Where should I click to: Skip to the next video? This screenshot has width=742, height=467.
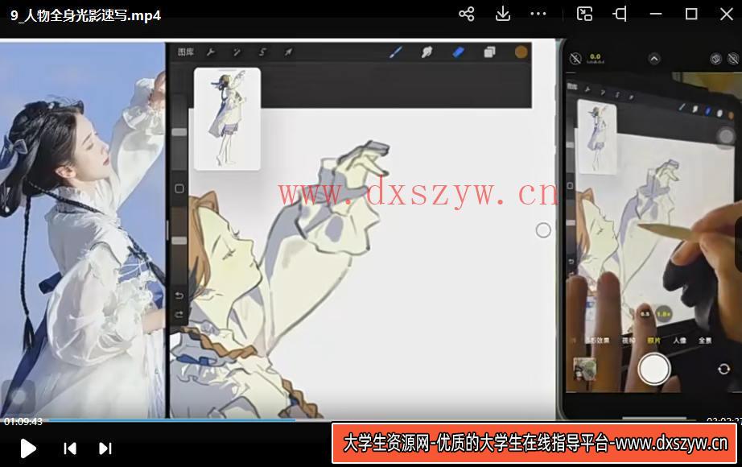tap(105, 448)
